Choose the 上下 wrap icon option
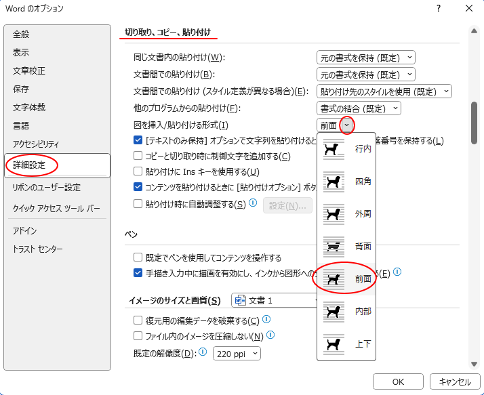The height and width of the screenshot is (395, 484). [x=334, y=344]
